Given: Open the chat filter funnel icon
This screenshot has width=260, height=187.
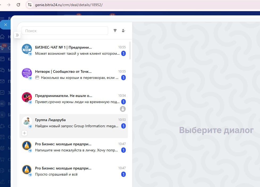Looking at the screenshot, I should point(115,31).
